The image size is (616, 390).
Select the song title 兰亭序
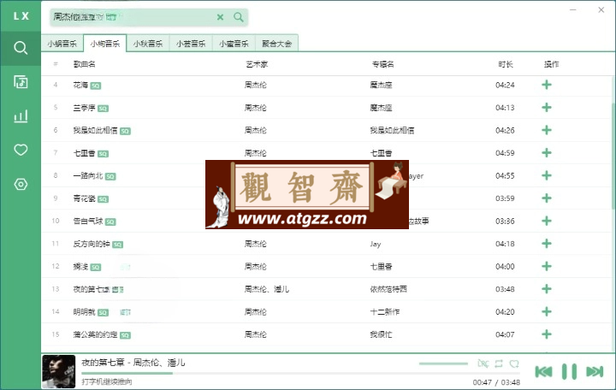[x=84, y=108]
